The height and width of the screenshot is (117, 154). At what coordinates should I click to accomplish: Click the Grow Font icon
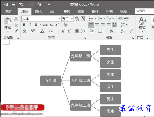[63, 31]
